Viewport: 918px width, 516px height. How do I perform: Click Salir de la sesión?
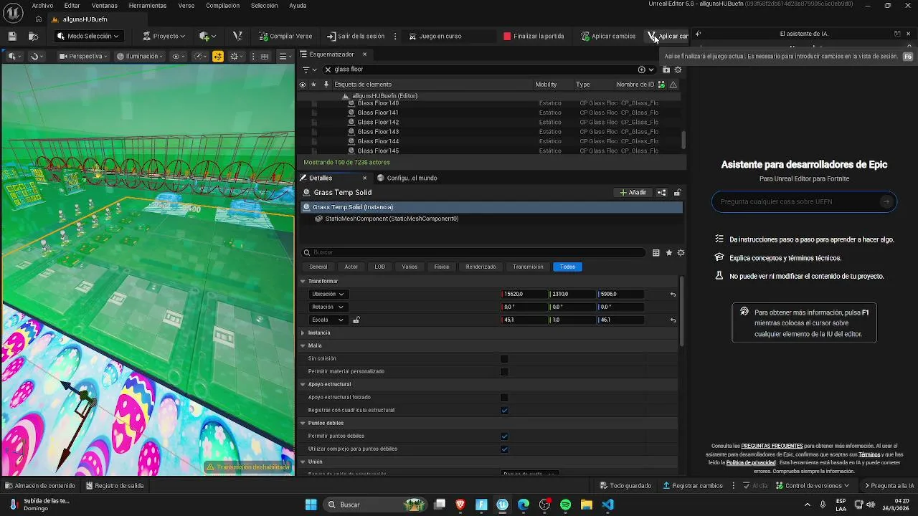356,36
